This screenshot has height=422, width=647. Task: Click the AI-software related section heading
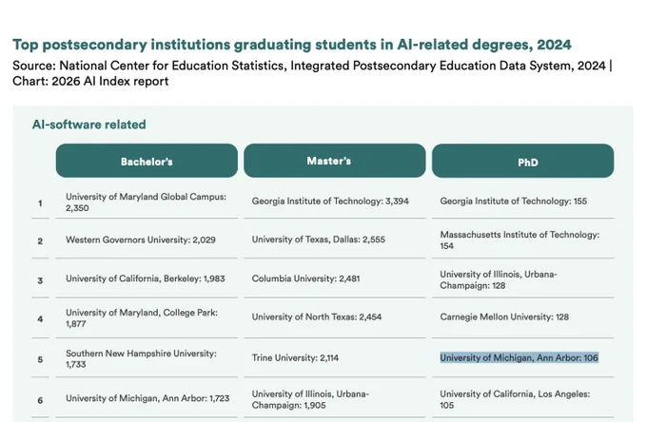(x=89, y=125)
